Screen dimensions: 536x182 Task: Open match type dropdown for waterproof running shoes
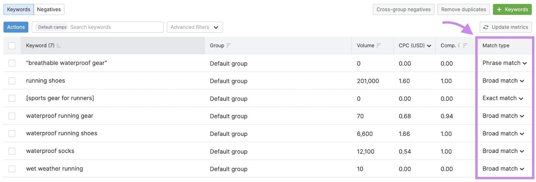(x=503, y=133)
